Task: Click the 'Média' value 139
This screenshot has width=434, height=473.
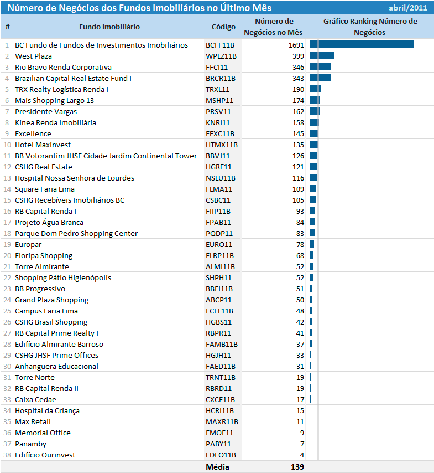Action: coord(297,467)
